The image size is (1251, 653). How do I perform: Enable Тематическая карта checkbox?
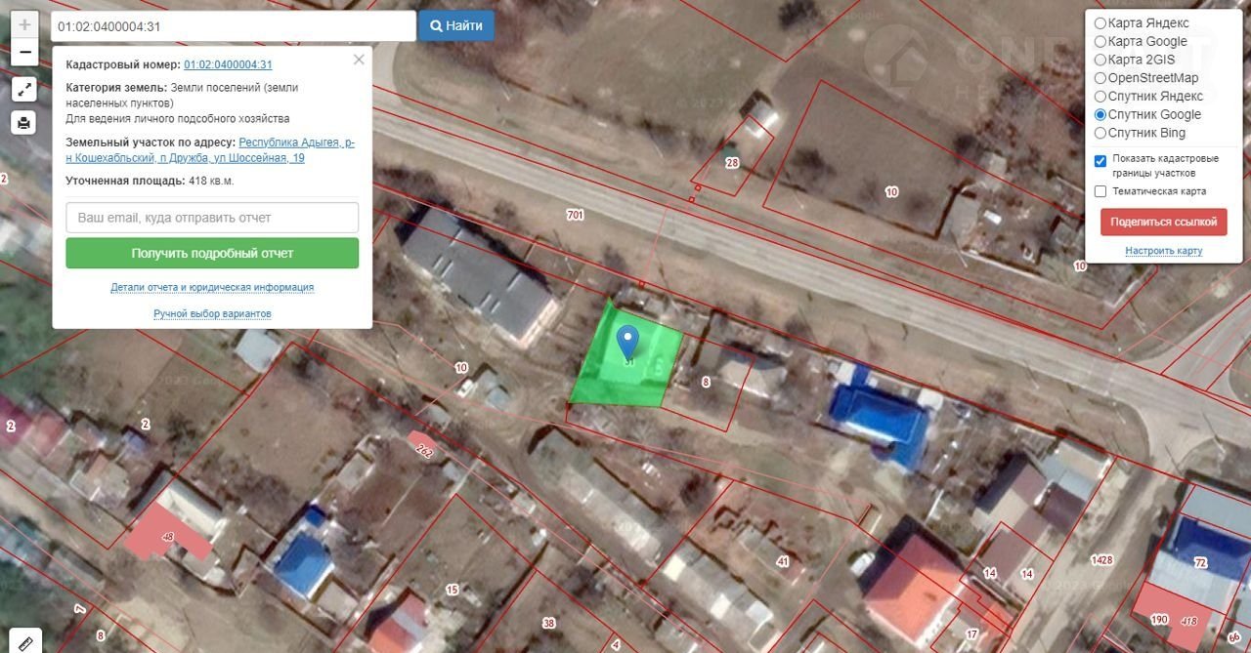point(1100,191)
